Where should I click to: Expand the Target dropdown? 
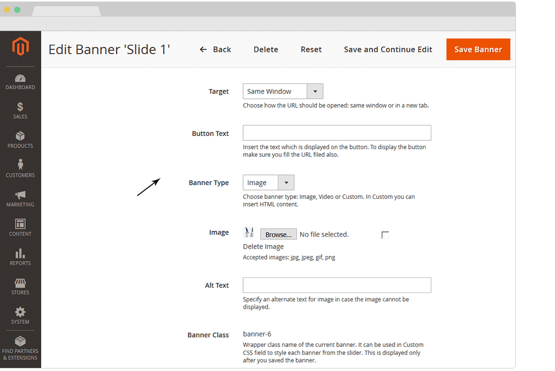pos(283,91)
